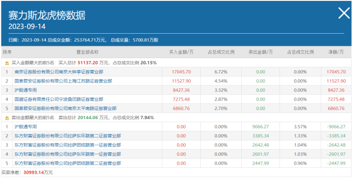Screen dimensions: 353x179
Task: Select sell amount cell 2447.99
Action: tap(260, 163)
